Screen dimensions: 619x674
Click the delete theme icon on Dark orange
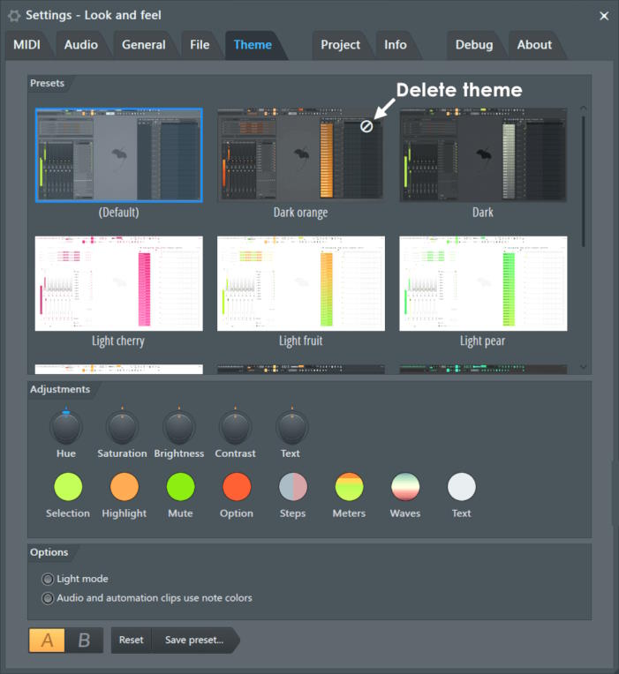tap(366, 126)
